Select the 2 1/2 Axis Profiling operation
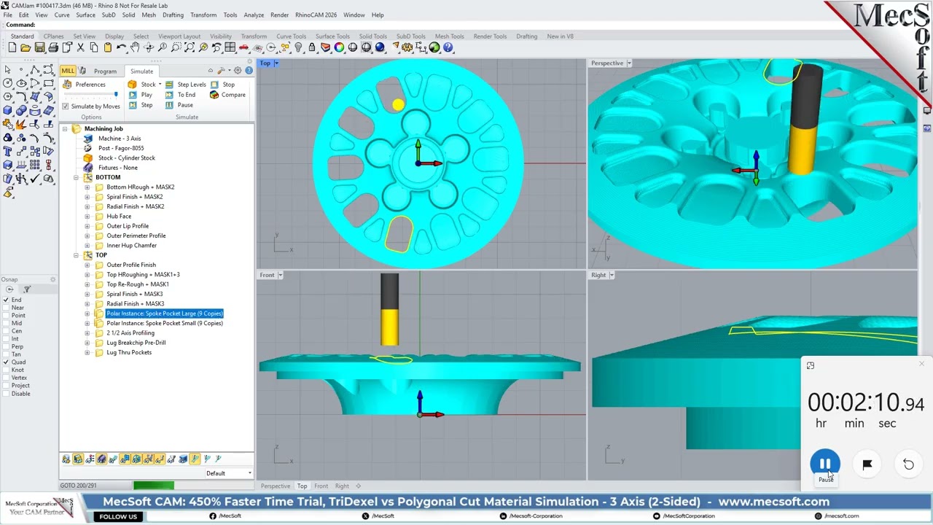The image size is (933, 525). tap(130, 333)
